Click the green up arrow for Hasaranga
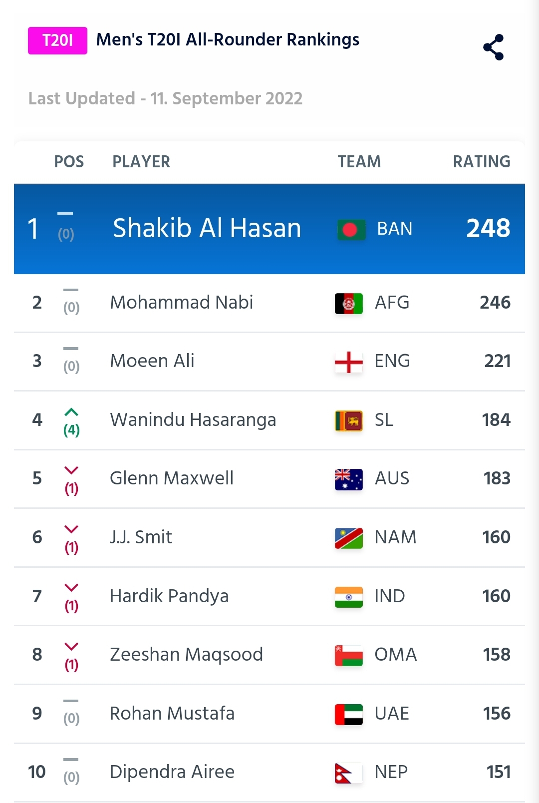 tap(71, 412)
